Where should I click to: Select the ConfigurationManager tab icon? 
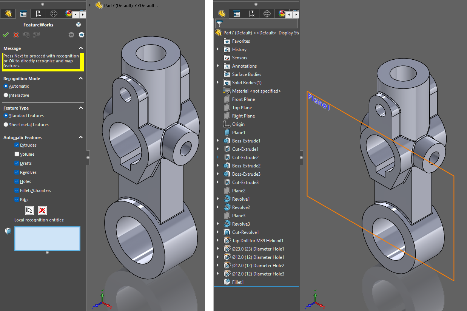[38, 13]
